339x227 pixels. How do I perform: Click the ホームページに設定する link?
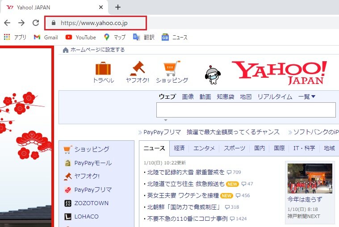[97, 50]
